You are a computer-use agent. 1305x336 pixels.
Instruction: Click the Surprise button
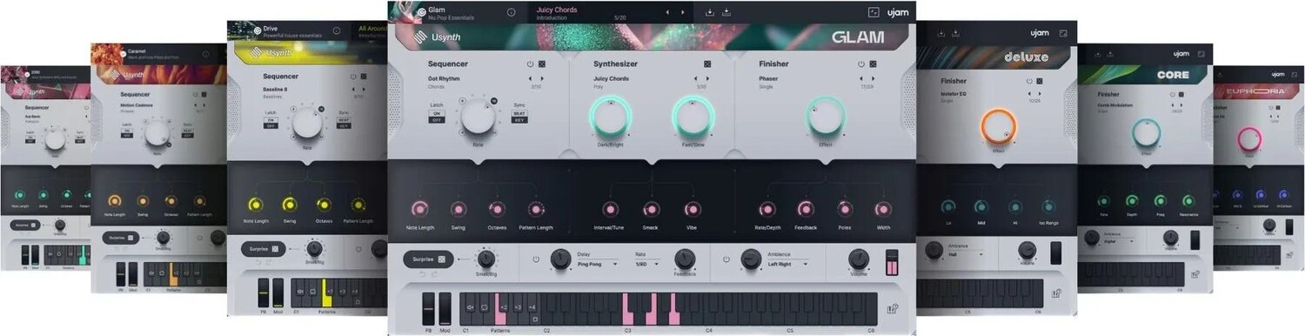(x=428, y=259)
